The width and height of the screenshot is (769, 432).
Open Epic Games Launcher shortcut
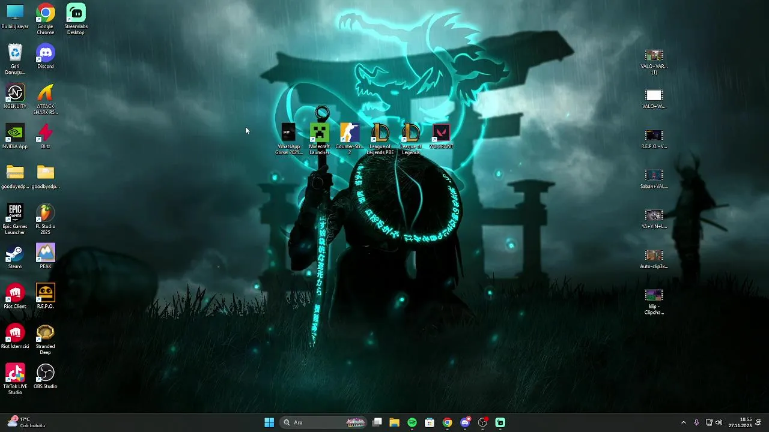point(15,219)
